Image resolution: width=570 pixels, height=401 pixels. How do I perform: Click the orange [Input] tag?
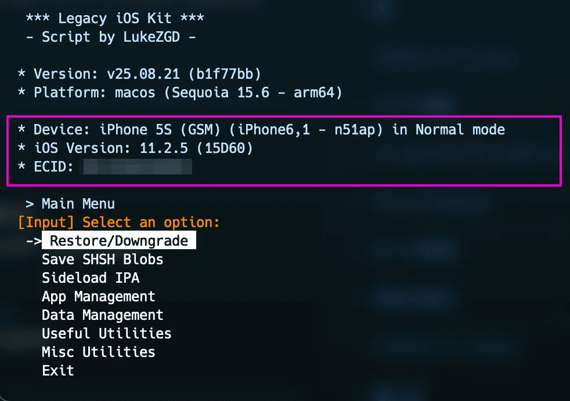tap(46, 223)
